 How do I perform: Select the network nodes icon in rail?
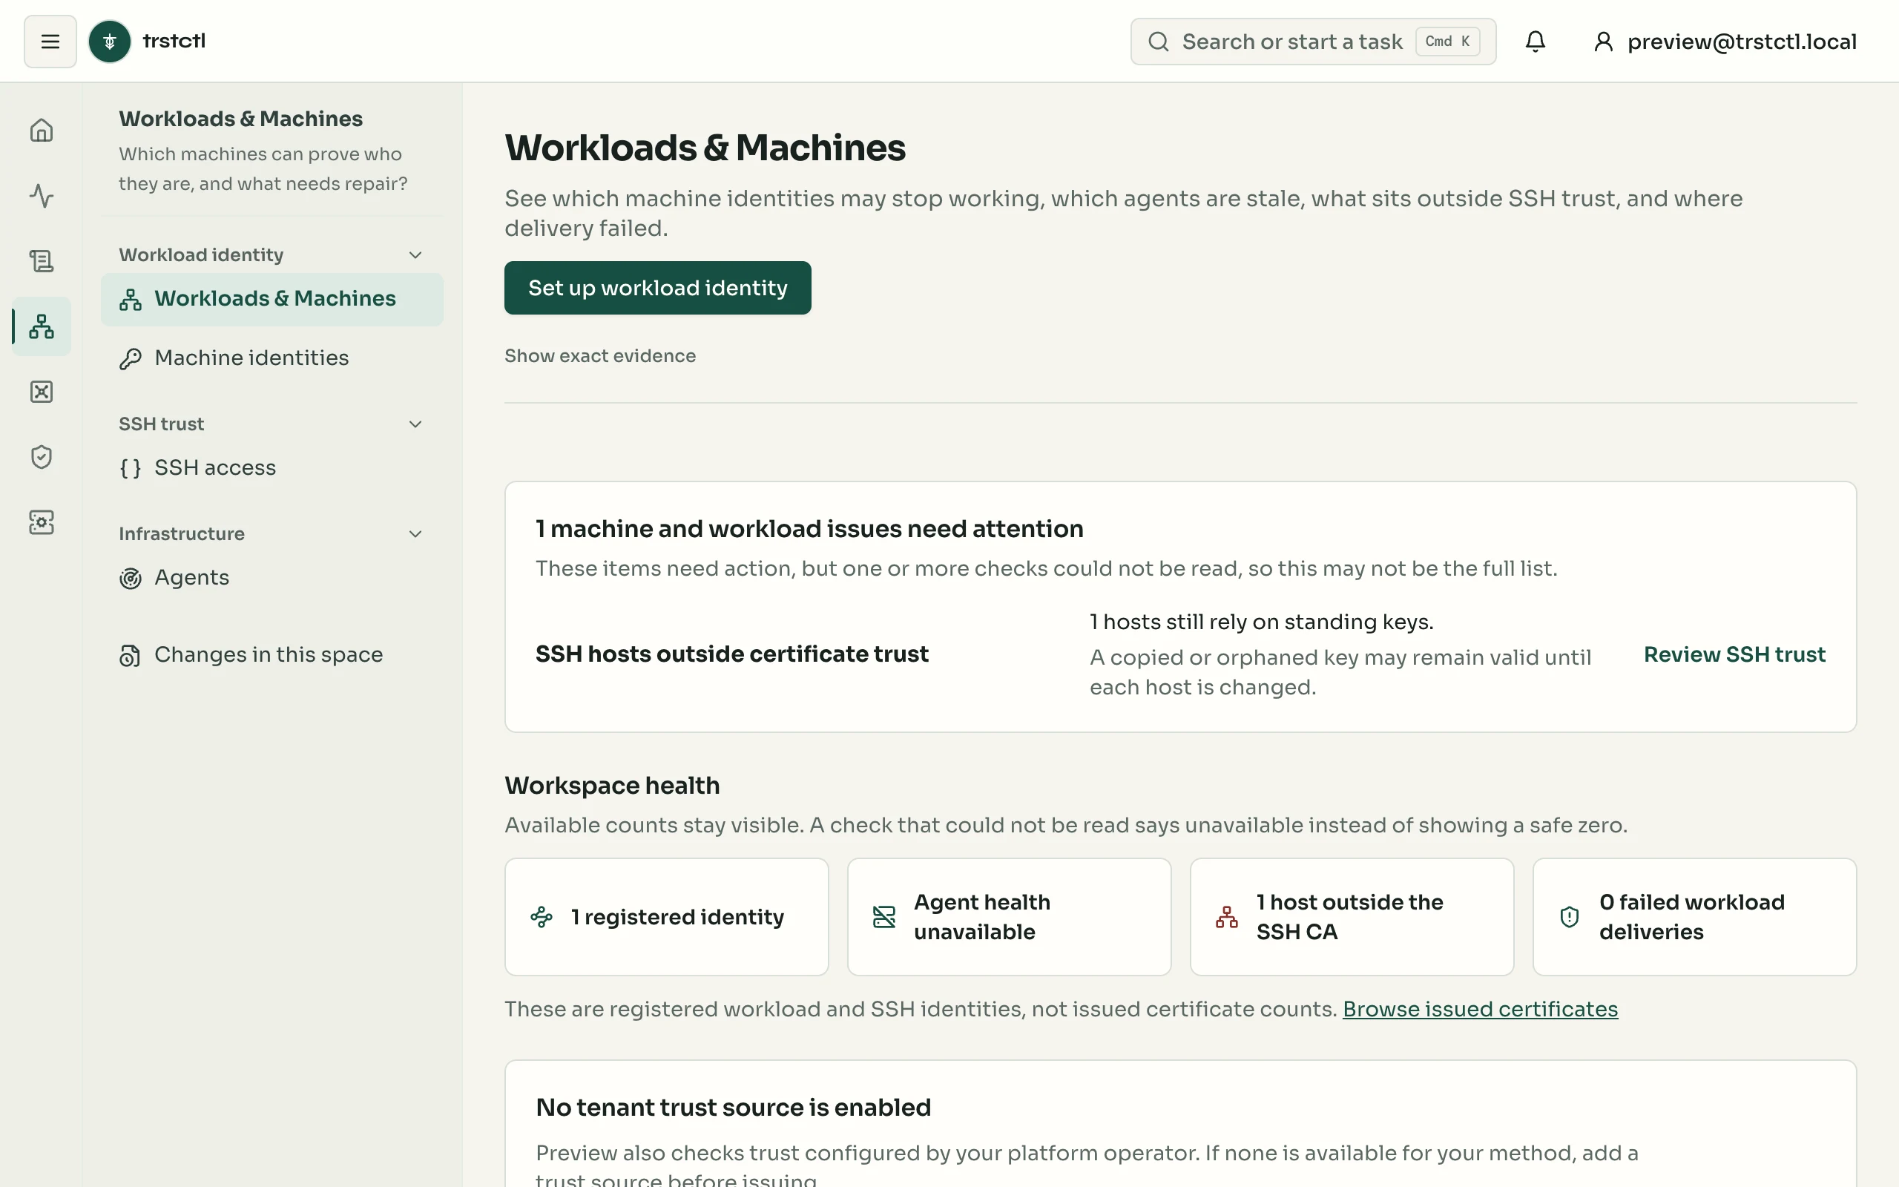point(42,326)
